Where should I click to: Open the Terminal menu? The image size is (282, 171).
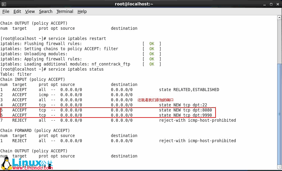pos(65,11)
